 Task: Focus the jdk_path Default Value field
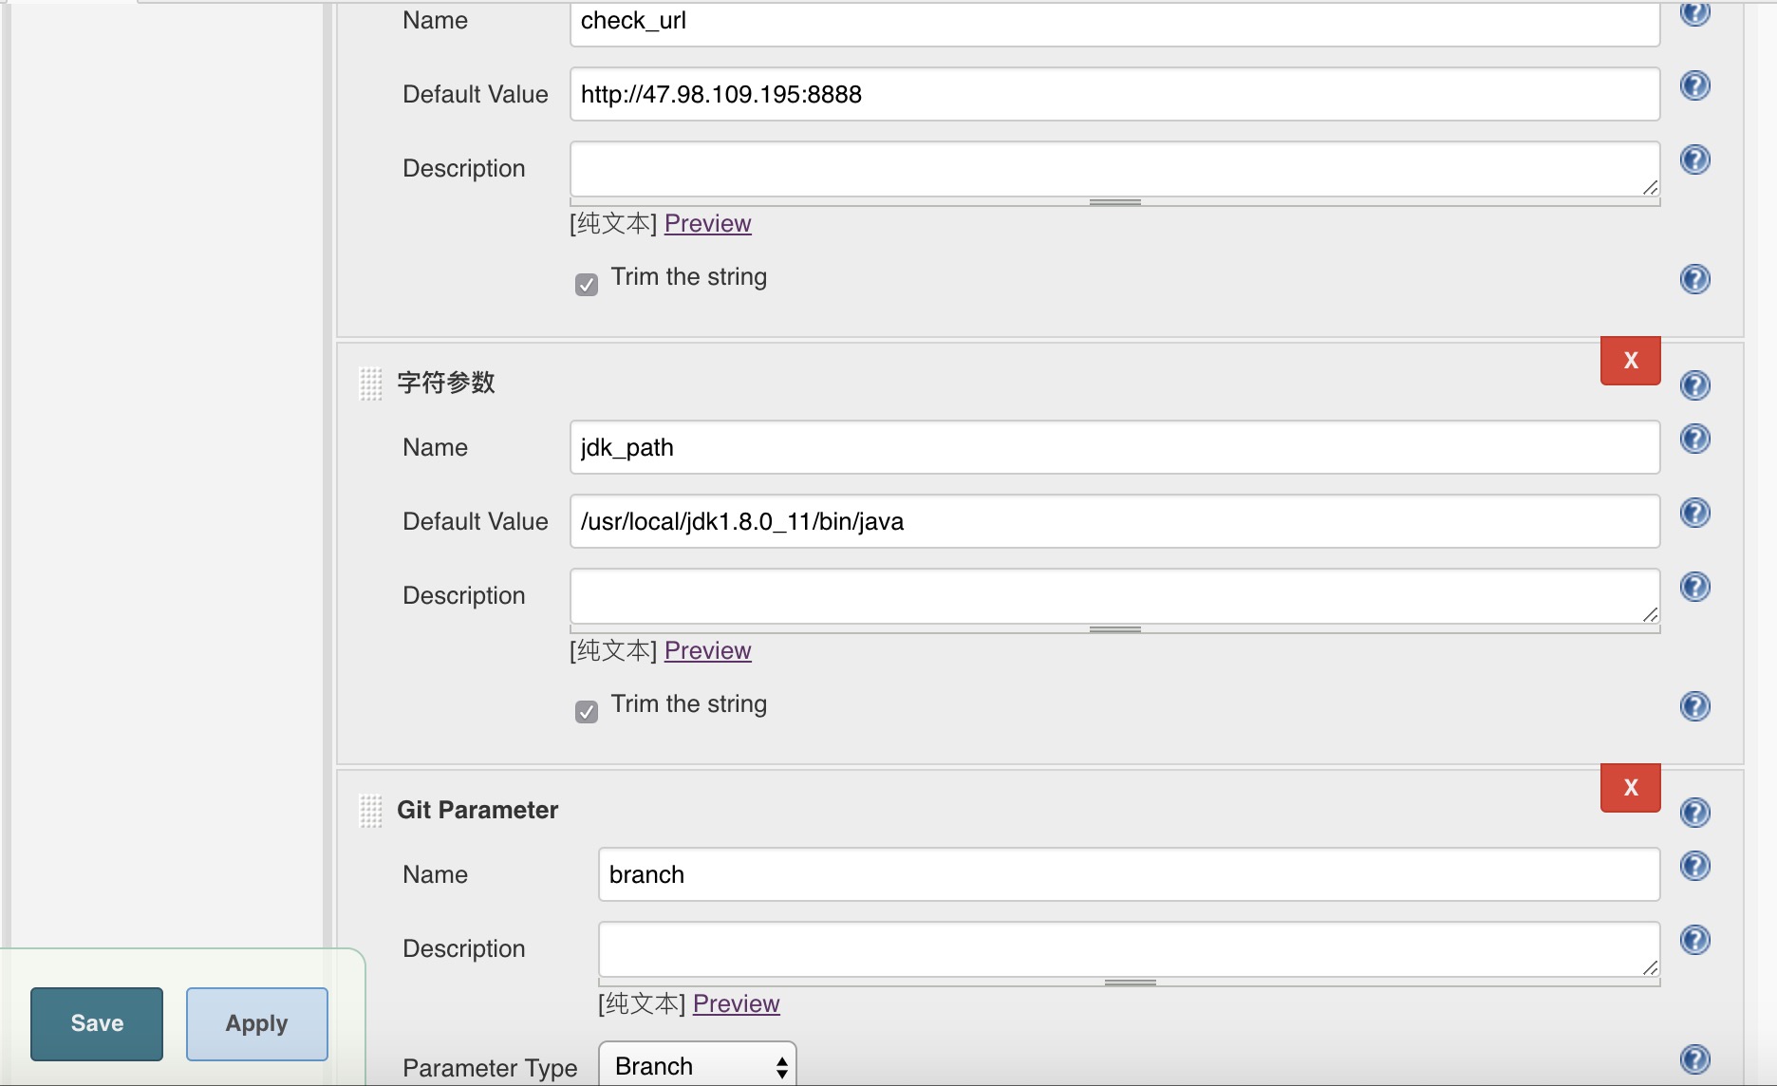pos(1115,521)
